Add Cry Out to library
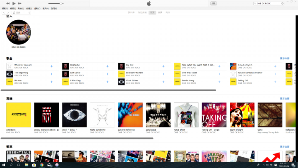Viewport: 298px width, 168px height. point(163,66)
